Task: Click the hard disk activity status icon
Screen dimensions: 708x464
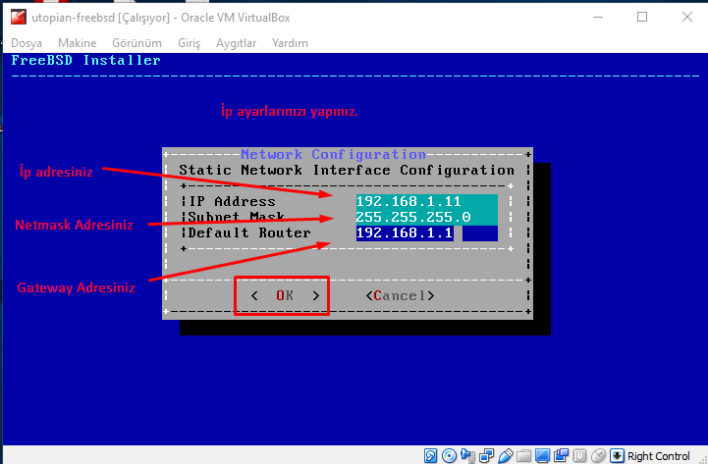Action: point(430,456)
